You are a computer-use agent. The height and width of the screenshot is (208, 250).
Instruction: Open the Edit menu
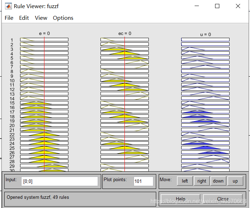point(24,18)
